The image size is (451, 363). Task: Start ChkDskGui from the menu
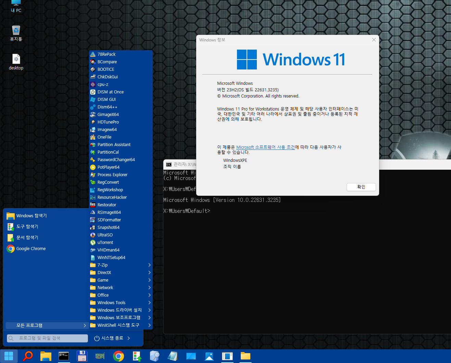click(121, 77)
